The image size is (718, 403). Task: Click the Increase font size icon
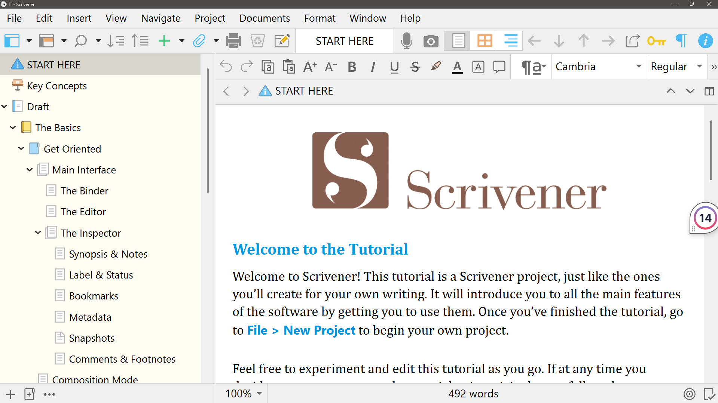tap(310, 67)
